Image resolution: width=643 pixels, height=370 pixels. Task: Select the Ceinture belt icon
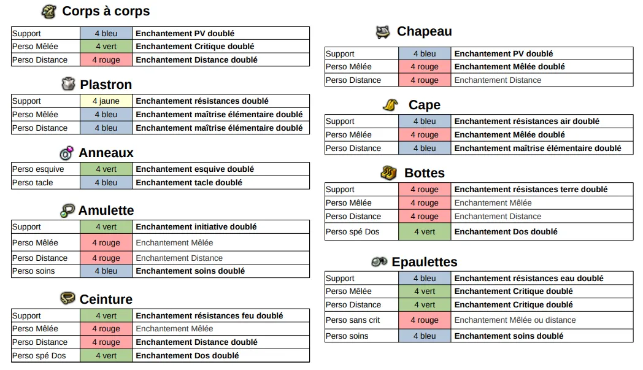[67, 299]
